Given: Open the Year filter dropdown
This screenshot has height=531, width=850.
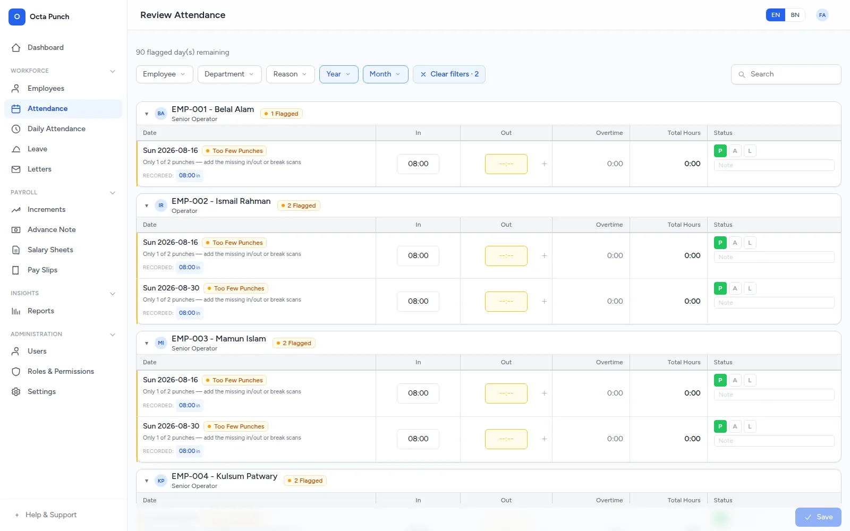Looking at the screenshot, I should 339,74.
